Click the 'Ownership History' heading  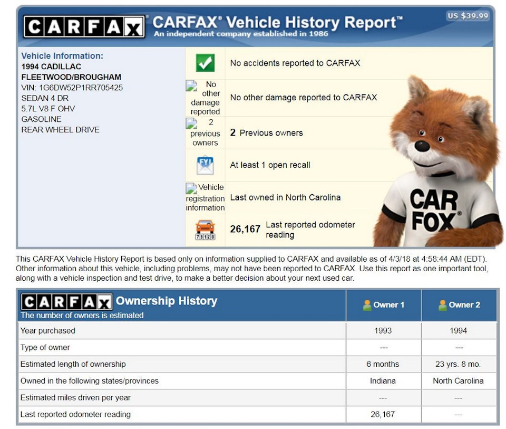click(167, 301)
